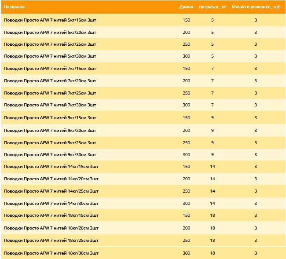Click pack quantity 3 in the 9кг/25см row
Screen dimensions: 286x259
click(256, 143)
